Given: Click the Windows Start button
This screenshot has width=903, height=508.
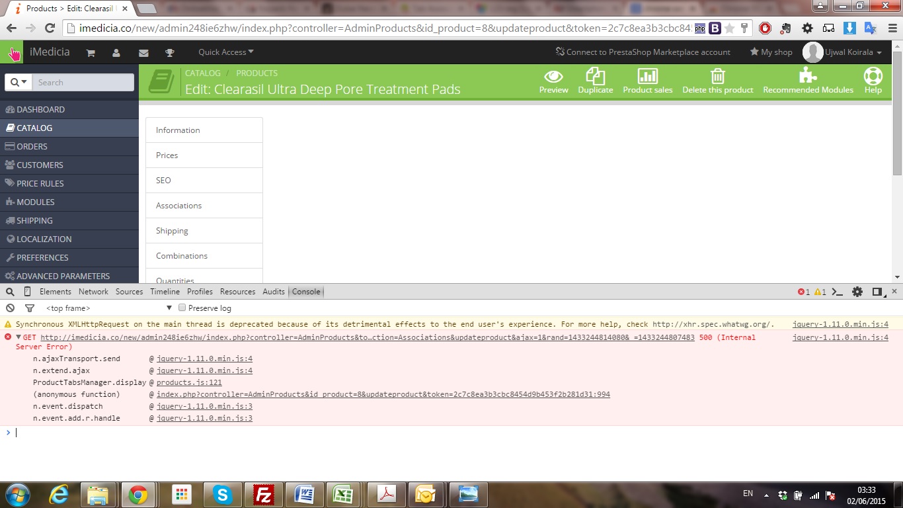Looking at the screenshot, I should [x=17, y=495].
